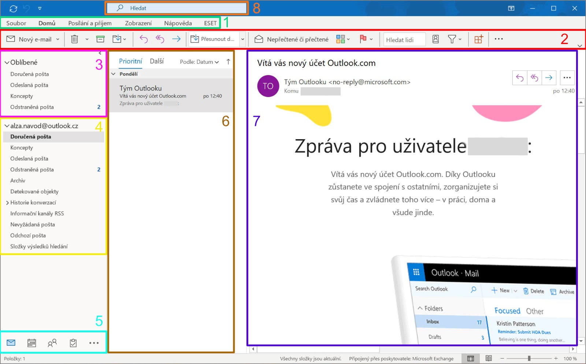
Task: Click Reply in the reading pane
Action: click(x=520, y=78)
